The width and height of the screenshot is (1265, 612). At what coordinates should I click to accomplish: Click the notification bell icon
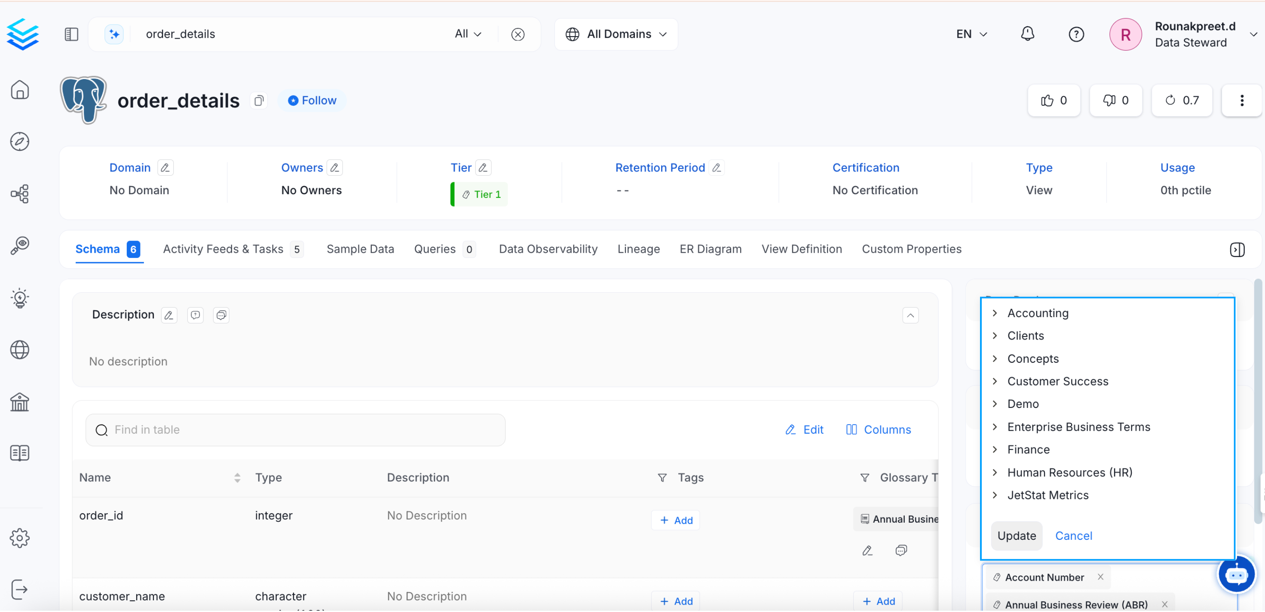[1027, 34]
